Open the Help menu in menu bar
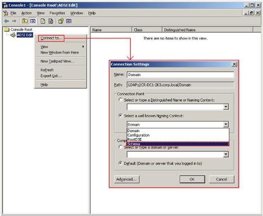The width and height of the screenshot is (263, 216). pos(92,13)
